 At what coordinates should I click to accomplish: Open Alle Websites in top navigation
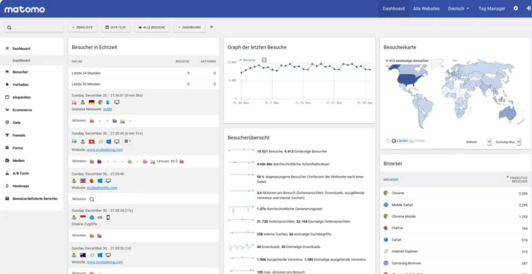(x=426, y=9)
